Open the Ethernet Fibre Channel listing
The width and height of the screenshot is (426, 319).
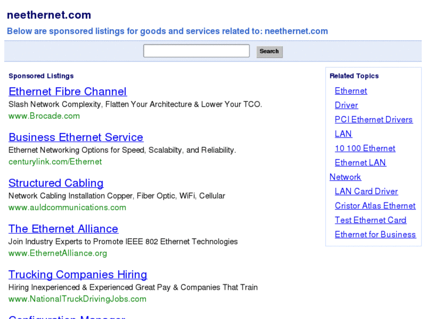[67, 92]
